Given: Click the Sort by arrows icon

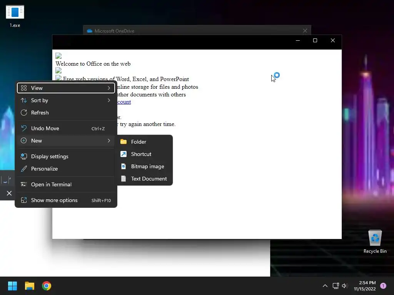Looking at the screenshot, I should (x=24, y=100).
